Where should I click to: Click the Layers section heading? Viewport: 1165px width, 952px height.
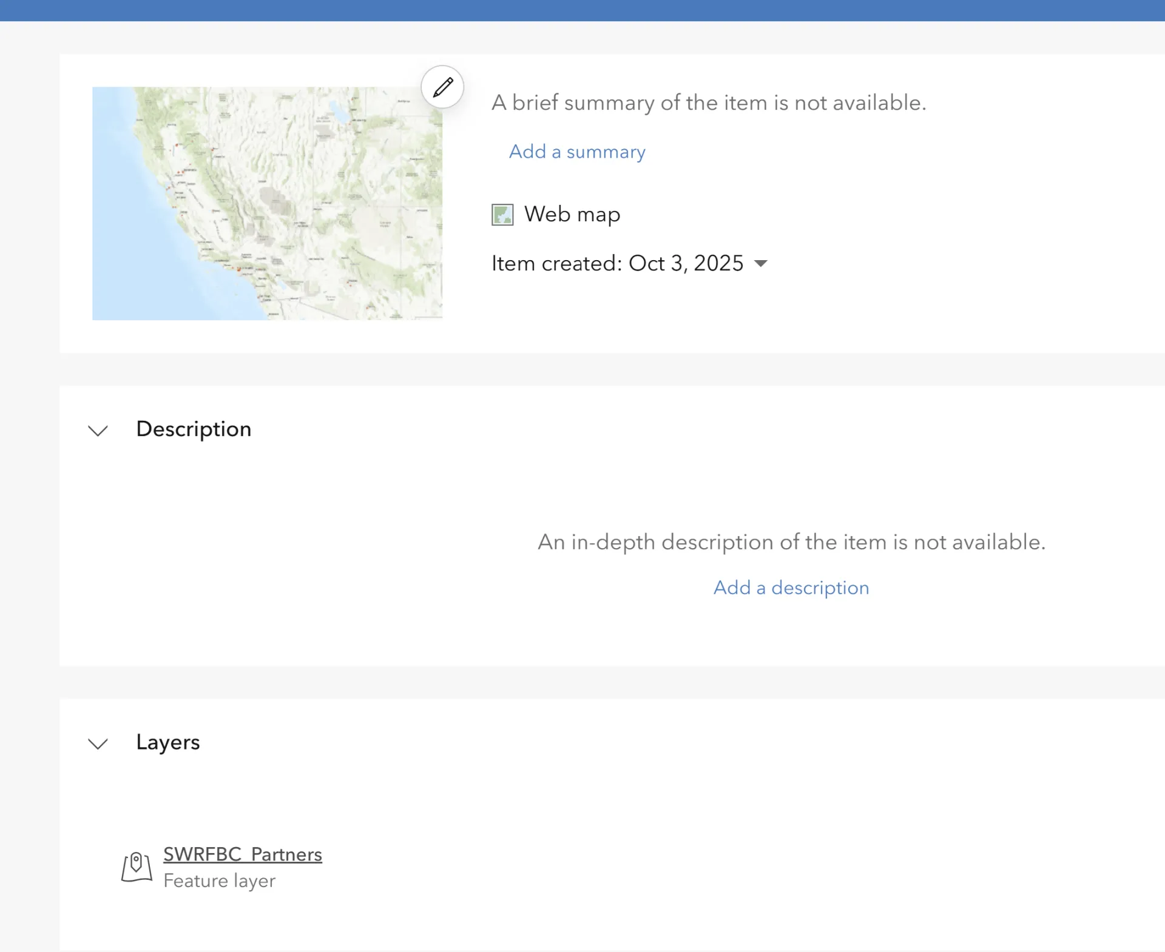pyautogui.click(x=168, y=742)
